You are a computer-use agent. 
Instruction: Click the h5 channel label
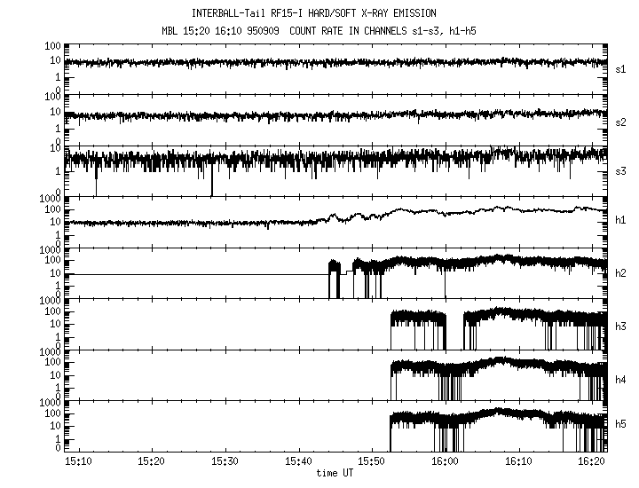point(620,426)
